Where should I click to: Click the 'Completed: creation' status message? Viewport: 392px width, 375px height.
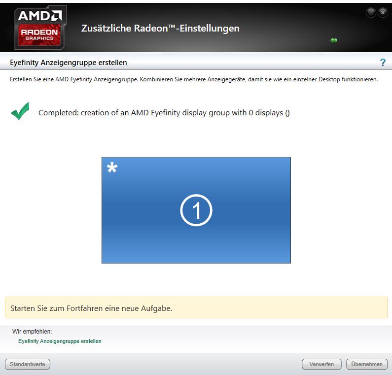[x=164, y=113]
